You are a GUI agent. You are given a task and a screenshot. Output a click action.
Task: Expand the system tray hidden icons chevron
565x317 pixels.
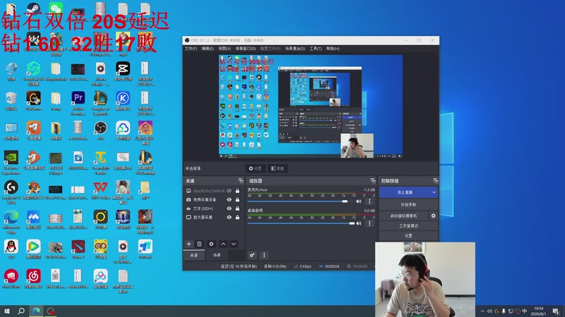coord(482,311)
